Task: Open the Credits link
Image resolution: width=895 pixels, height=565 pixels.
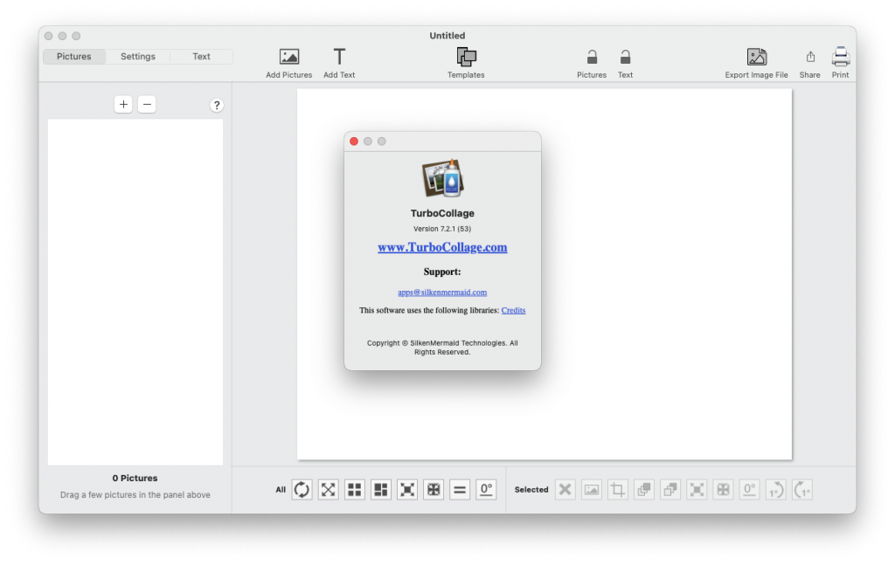Action: click(x=513, y=310)
